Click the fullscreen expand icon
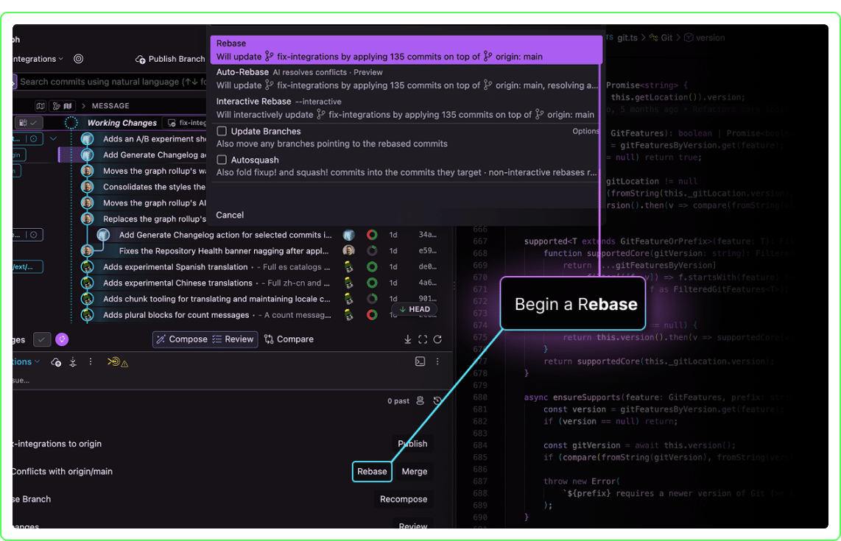Viewport: 841px width, 541px height. tap(423, 339)
